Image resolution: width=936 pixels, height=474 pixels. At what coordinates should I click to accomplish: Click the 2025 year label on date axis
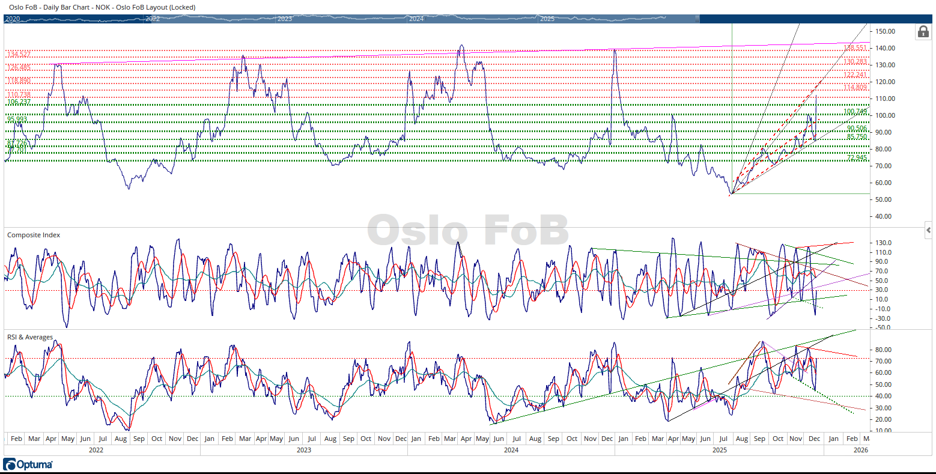(x=719, y=450)
